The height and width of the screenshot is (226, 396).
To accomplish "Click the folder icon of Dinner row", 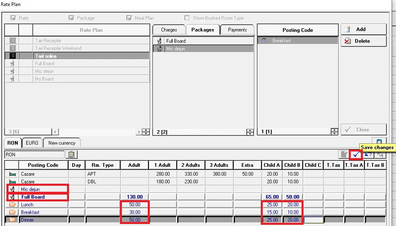I will (x=12, y=220).
